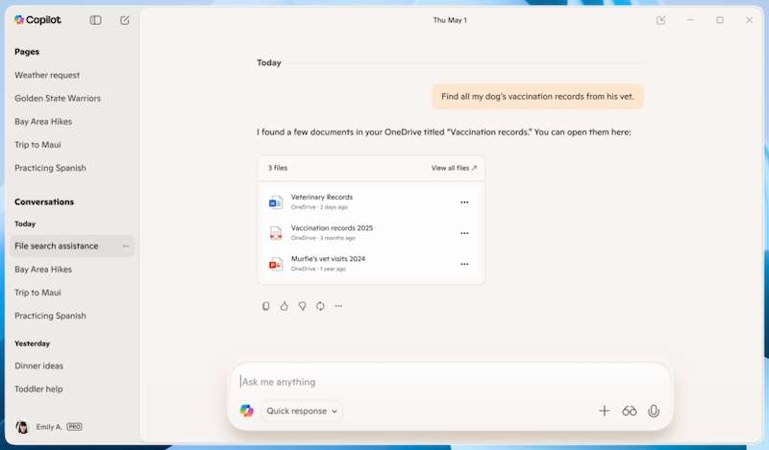Click the pop-out window icon in title bar
This screenshot has width=769, height=450.
[661, 20]
